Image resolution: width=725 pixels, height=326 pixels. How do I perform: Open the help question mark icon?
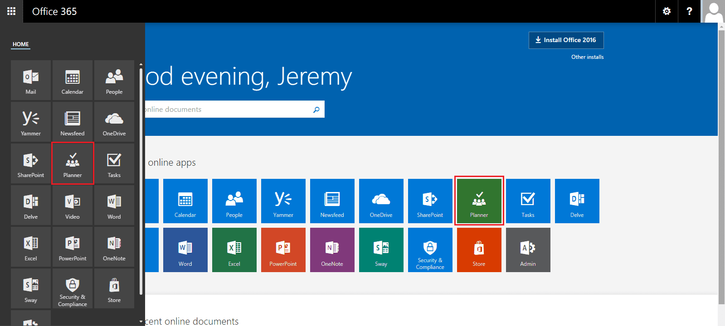click(x=689, y=11)
